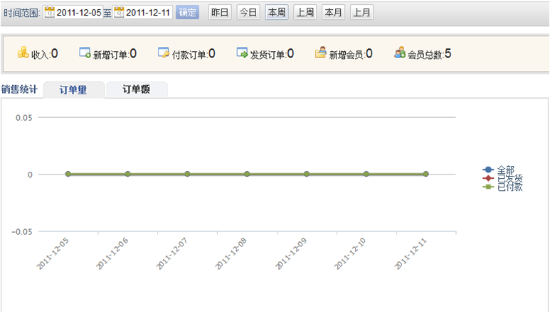The image size is (550, 313).
Task: Switch to the 订单量 tab
Action: [73, 89]
